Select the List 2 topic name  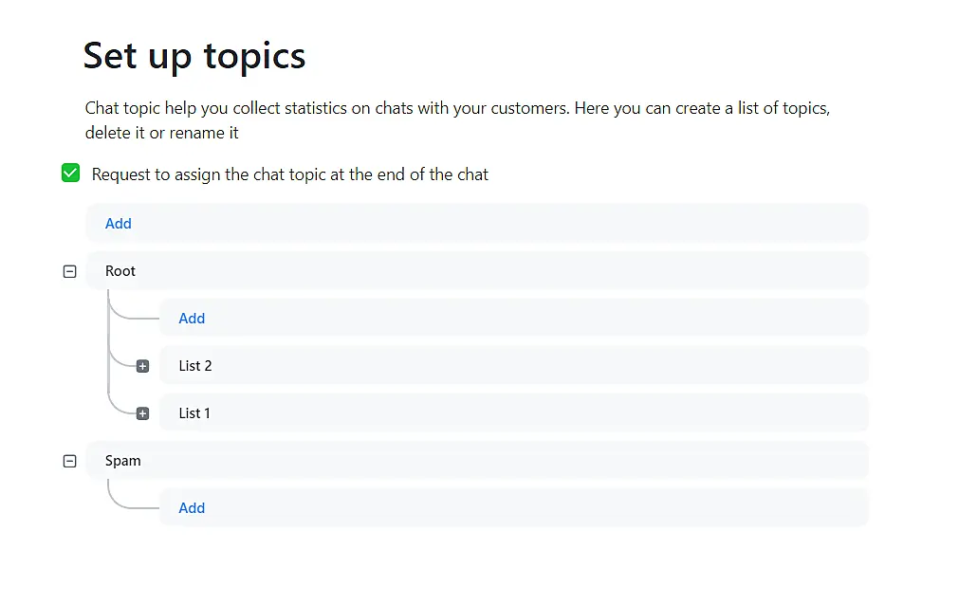tap(194, 366)
